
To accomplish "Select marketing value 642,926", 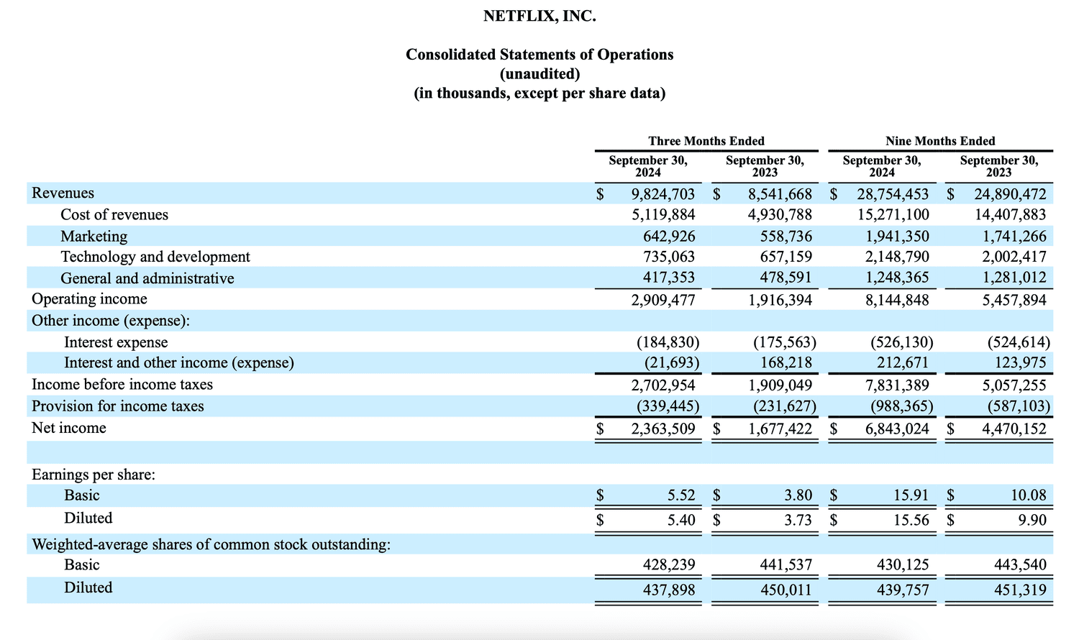I will tap(669, 237).
